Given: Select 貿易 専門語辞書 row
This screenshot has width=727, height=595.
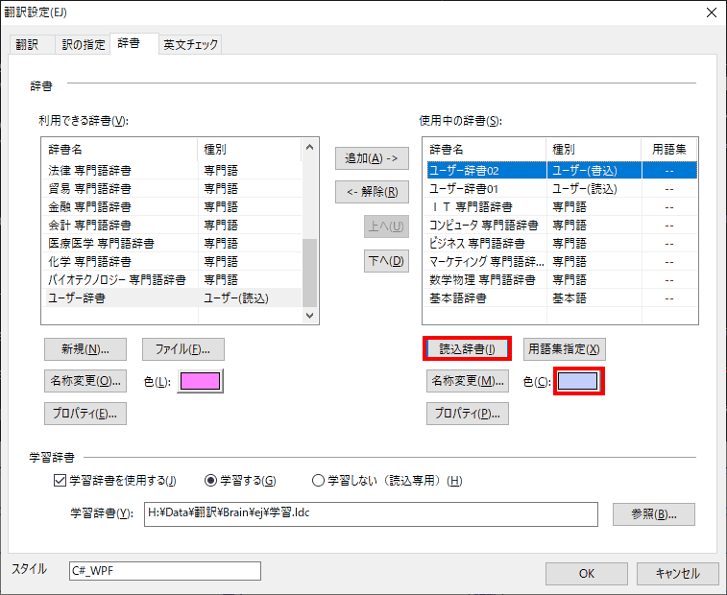Looking at the screenshot, I should (172, 189).
